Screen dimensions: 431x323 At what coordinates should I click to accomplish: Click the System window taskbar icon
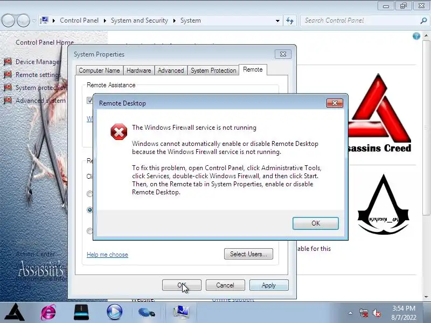point(181,312)
